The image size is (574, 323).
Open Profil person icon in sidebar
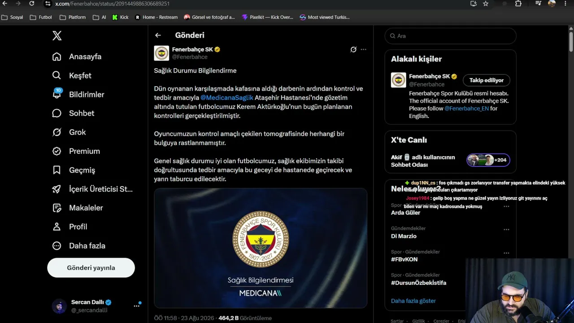57,227
